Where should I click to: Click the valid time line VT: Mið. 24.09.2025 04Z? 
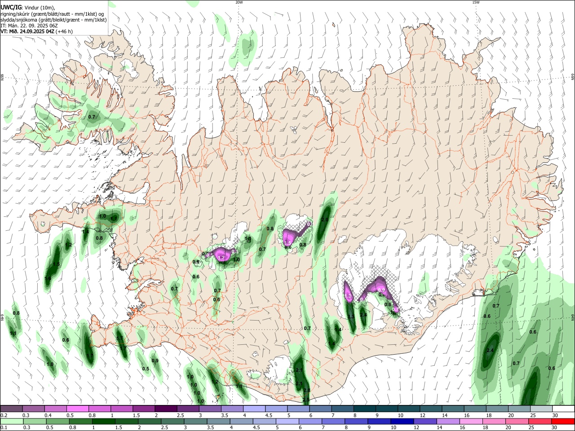(28, 31)
